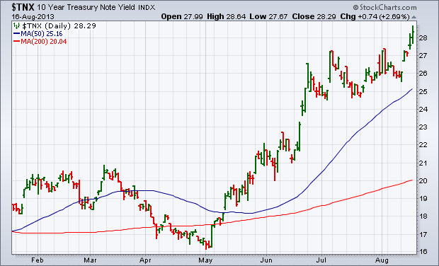Click the 19 tick on the y-axis
Screen dimensions: 439x266
[423, 199]
